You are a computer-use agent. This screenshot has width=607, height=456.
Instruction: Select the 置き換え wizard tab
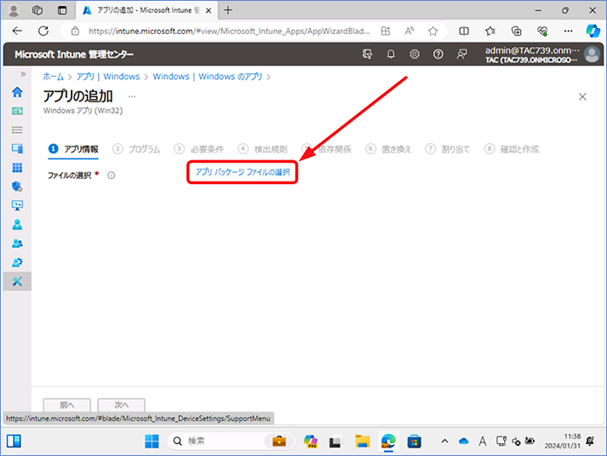pyautogui.click(x=388, y=149)
